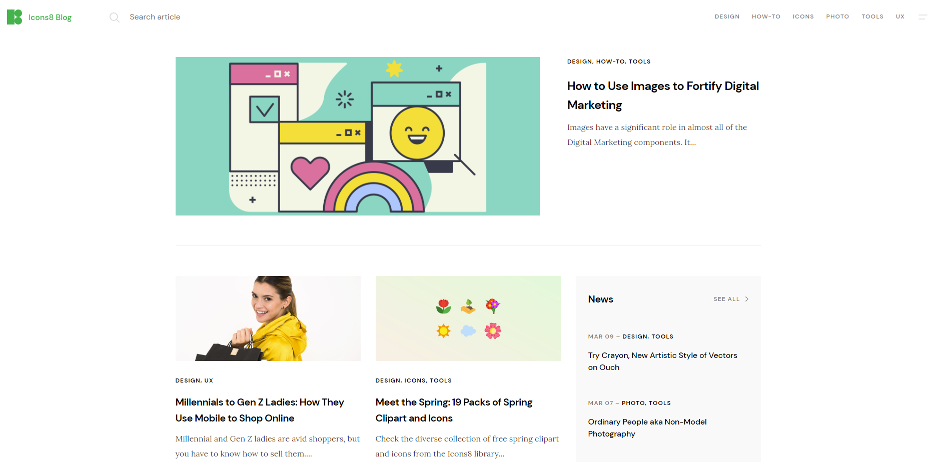Click TOOLS tag on MAR 07 news item
This screenshot has width=939, height=462.
[x=660, y=403]
